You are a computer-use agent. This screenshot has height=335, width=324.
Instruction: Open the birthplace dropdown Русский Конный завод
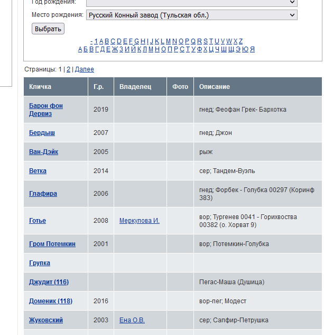(191, 15)
